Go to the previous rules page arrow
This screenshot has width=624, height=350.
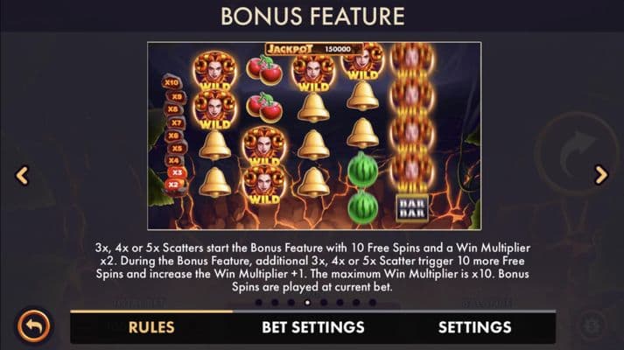[22, 175]
